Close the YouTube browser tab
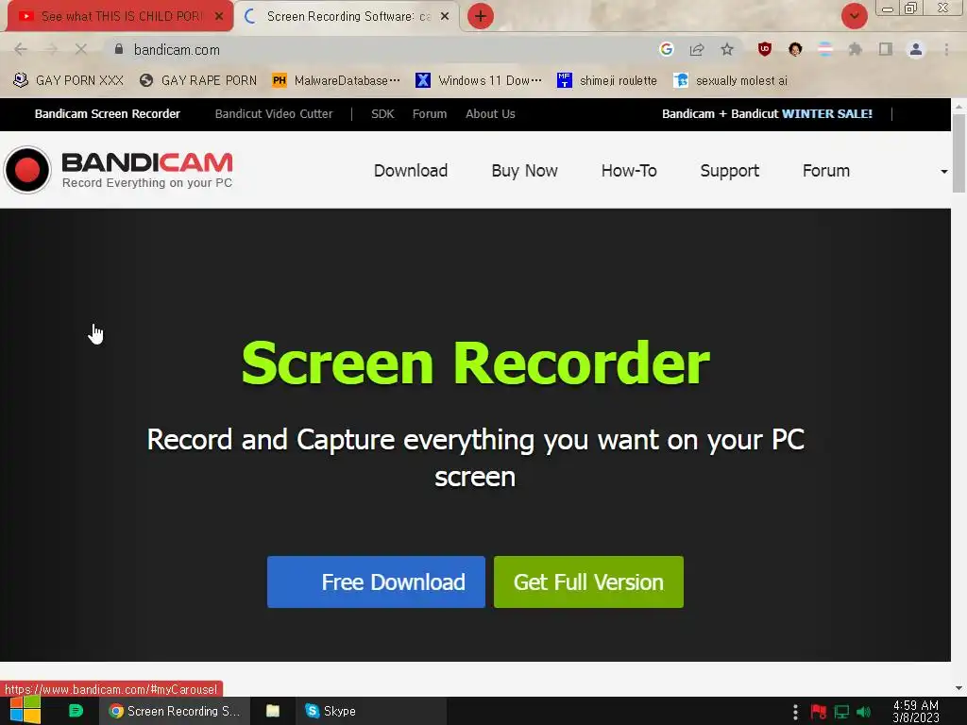The image size is (967, 725). coord(219,17)
